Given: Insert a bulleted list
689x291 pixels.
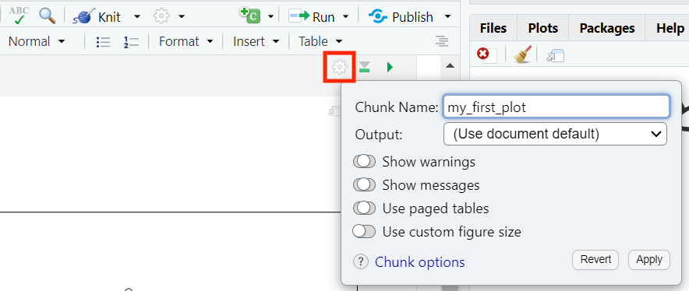Looking at the screenshot, I should (x=103, y=42).
